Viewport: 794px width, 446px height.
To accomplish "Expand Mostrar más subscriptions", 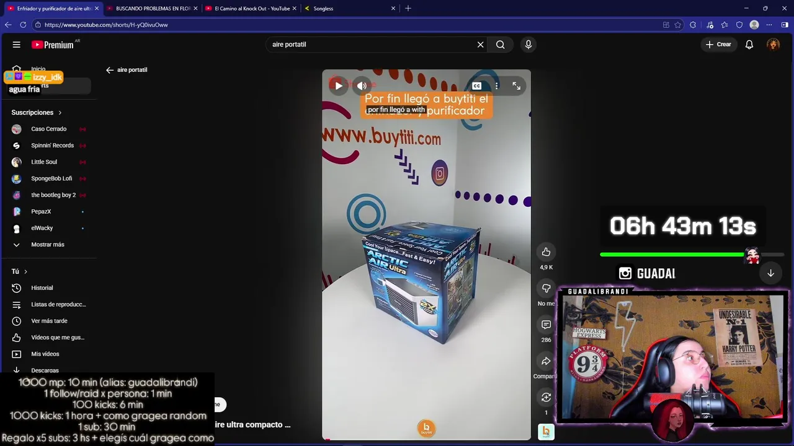I will coord(48,245).
